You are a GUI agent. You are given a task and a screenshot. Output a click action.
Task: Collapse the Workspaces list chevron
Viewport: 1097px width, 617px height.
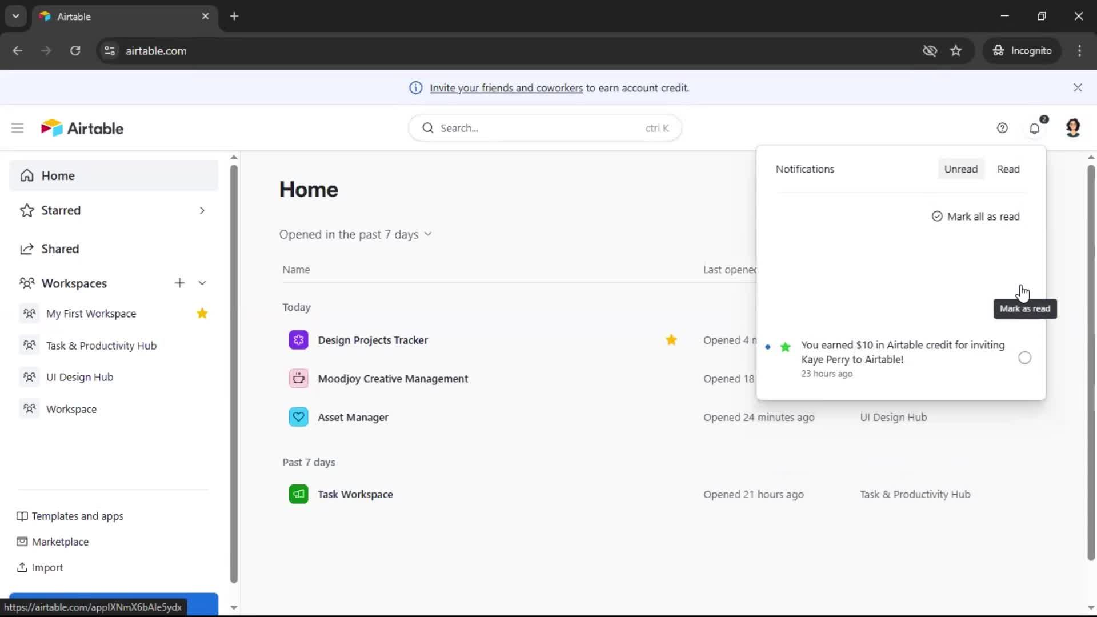[x=202, y=283]
